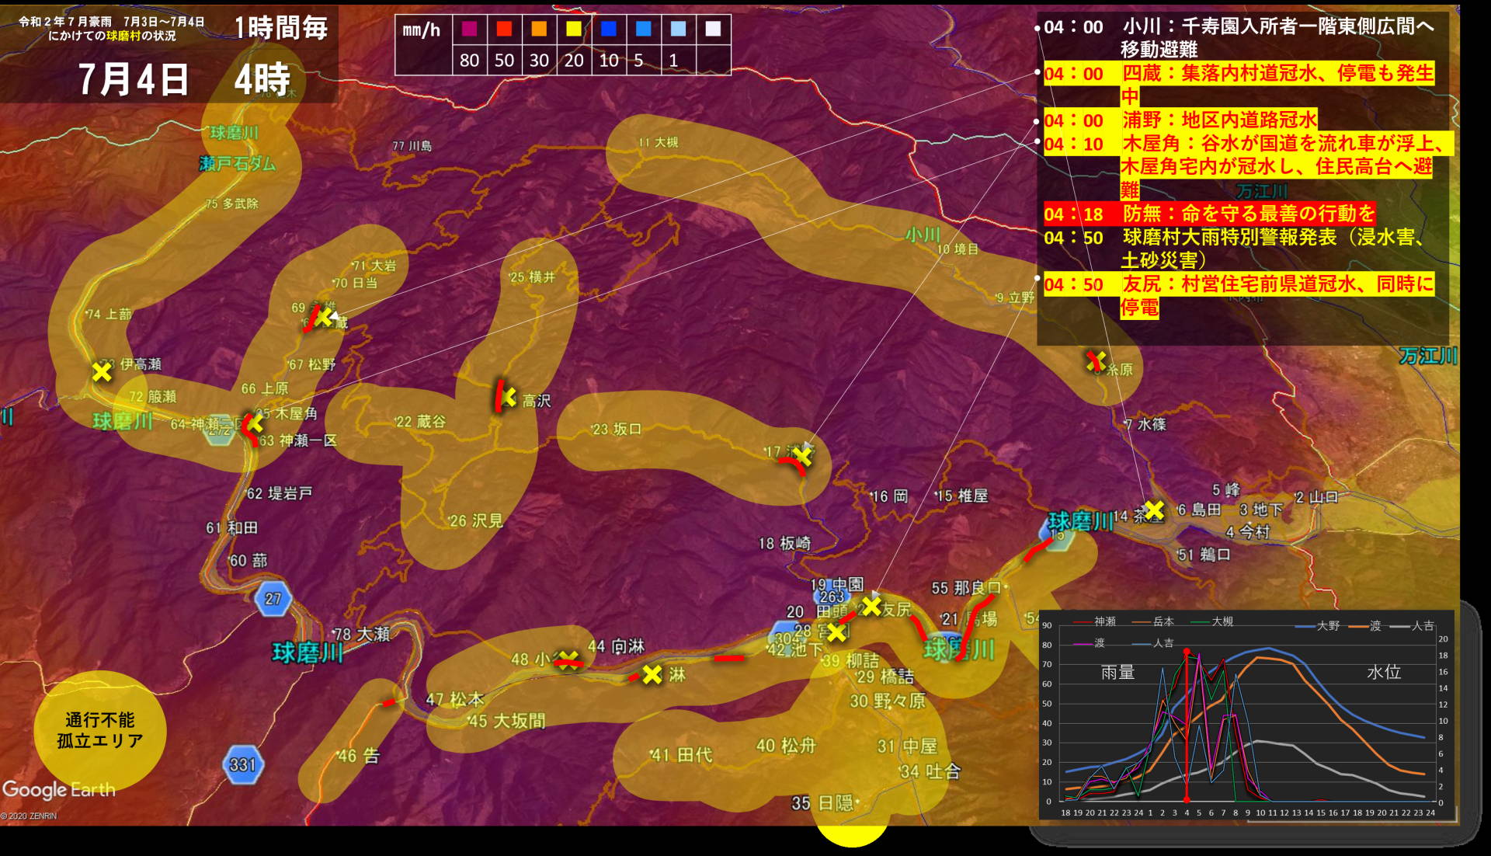The image size is (1491, 856).
Task: Click the yellow X marker beside 淋
Action: pos(652,674)
